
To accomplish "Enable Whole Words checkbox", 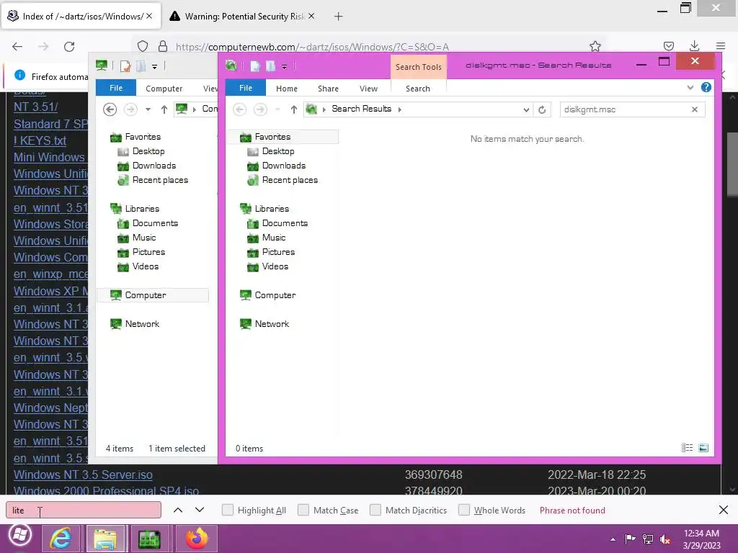I will [464, 510].
